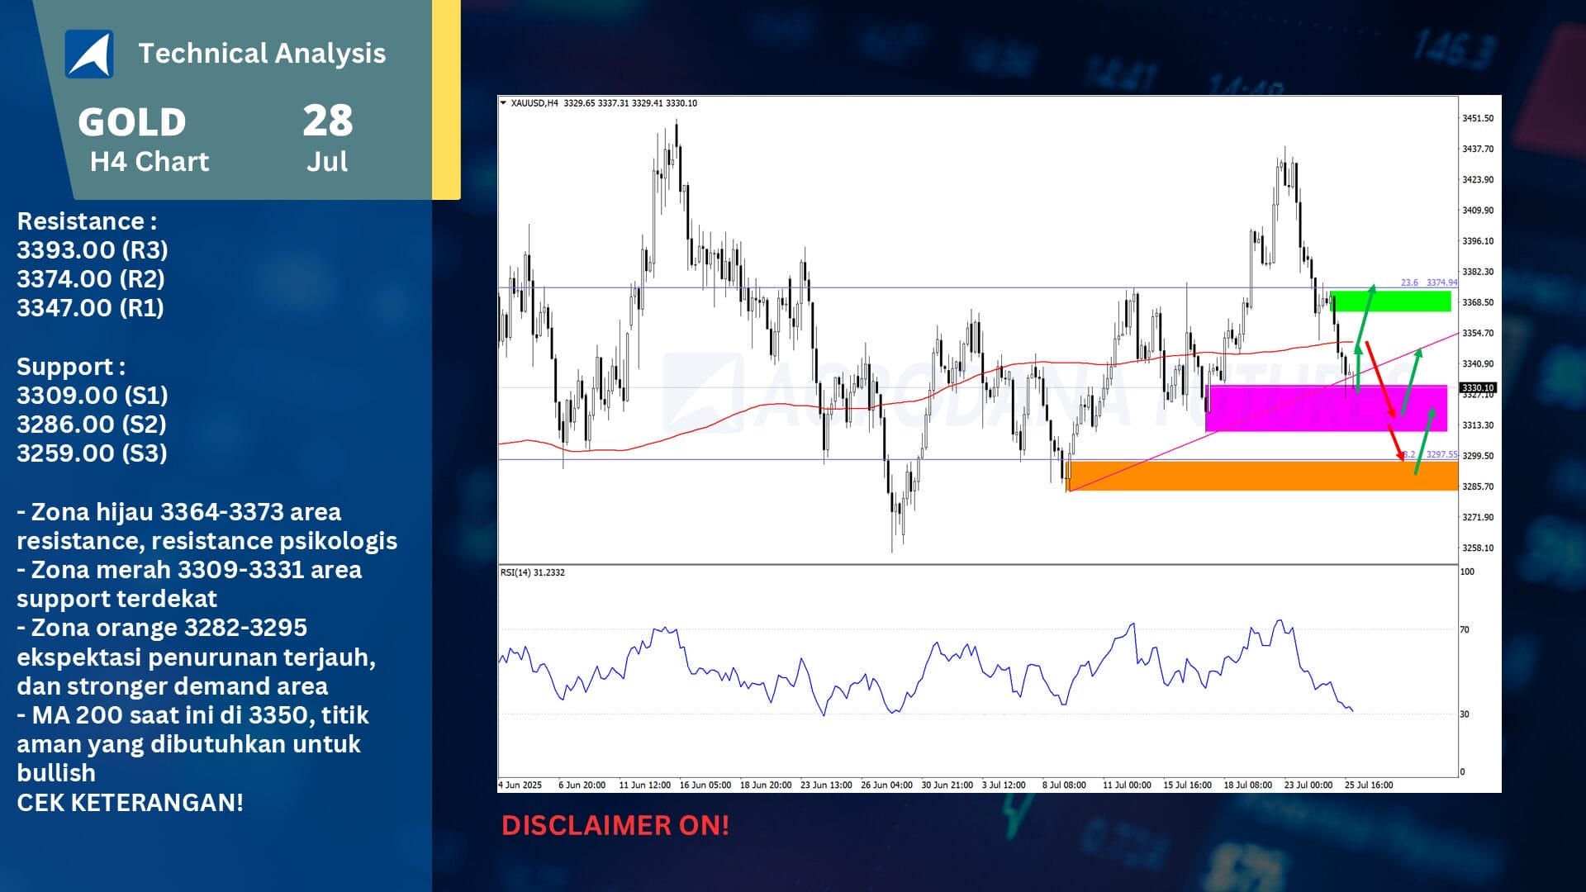Screen dimensions: 1586x892
Task: Click the 3309.00 (S1) support level
Action: click(x=93, y=396)
